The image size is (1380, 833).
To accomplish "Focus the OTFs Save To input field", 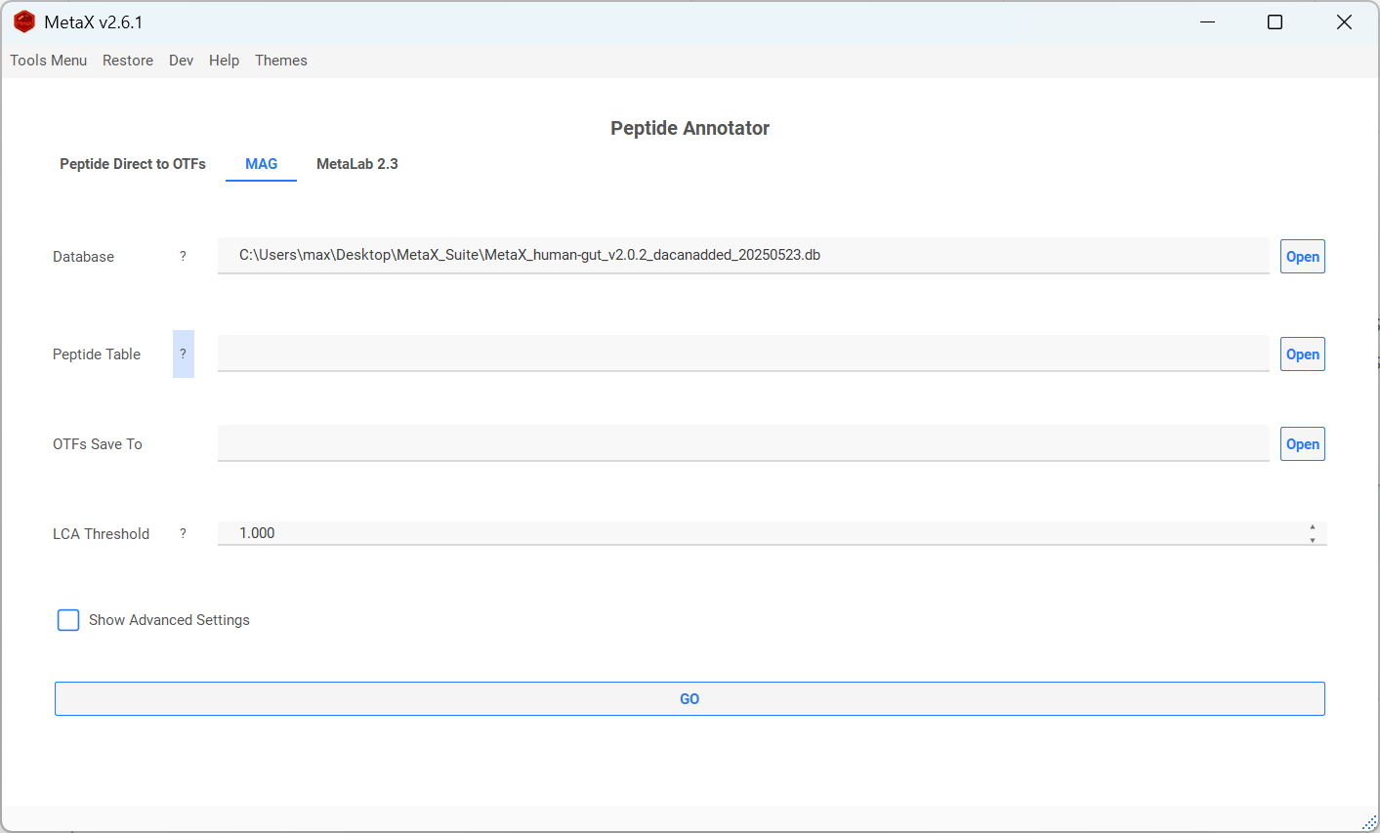I will (x=743, y=443).
